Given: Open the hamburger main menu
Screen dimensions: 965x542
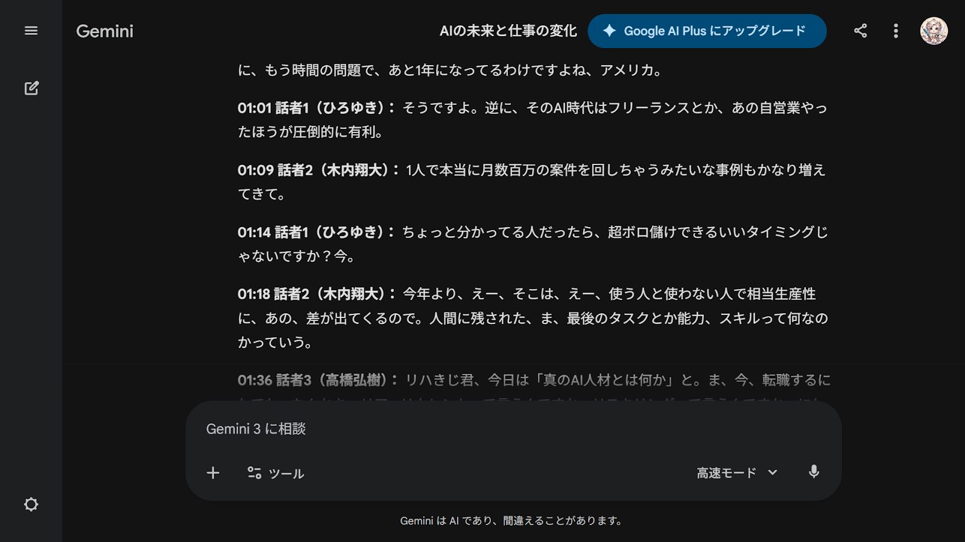Looking at the screenshot, I should click(31, 31).
